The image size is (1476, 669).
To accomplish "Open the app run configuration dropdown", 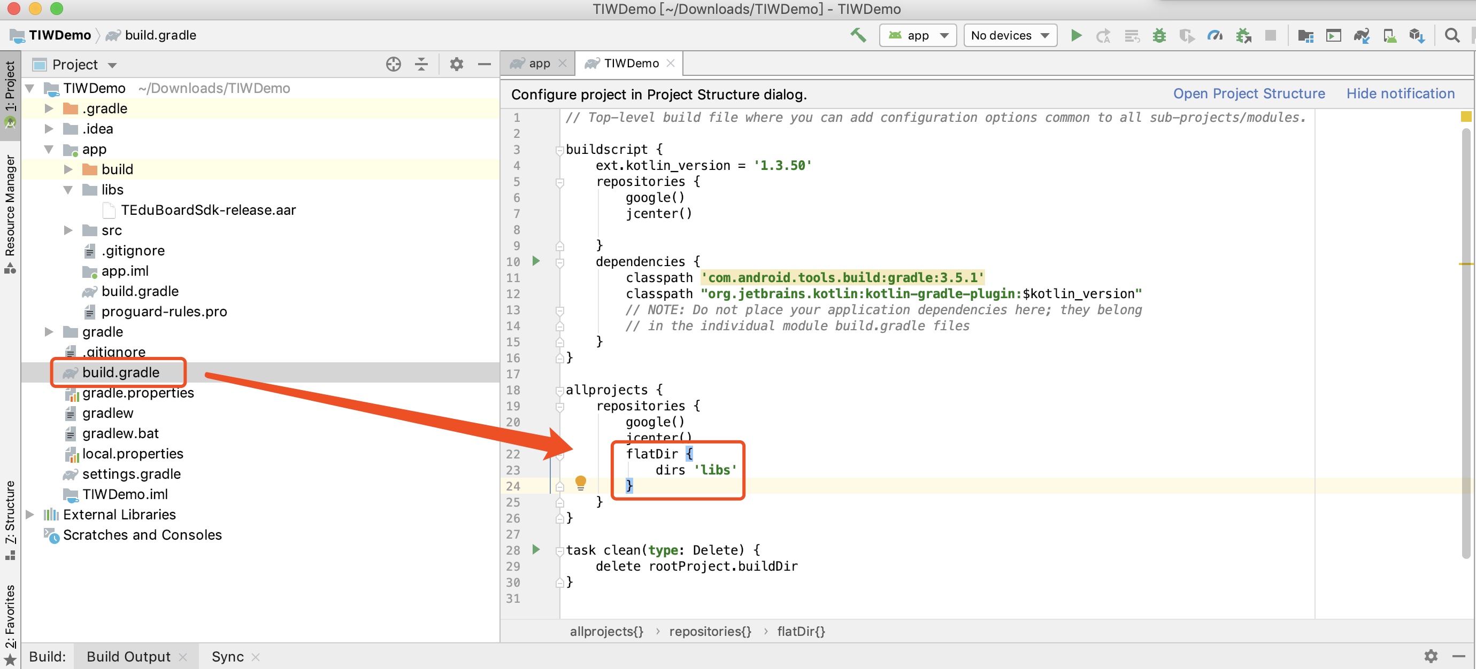I will pyautogui.click(x=918, y=35).
